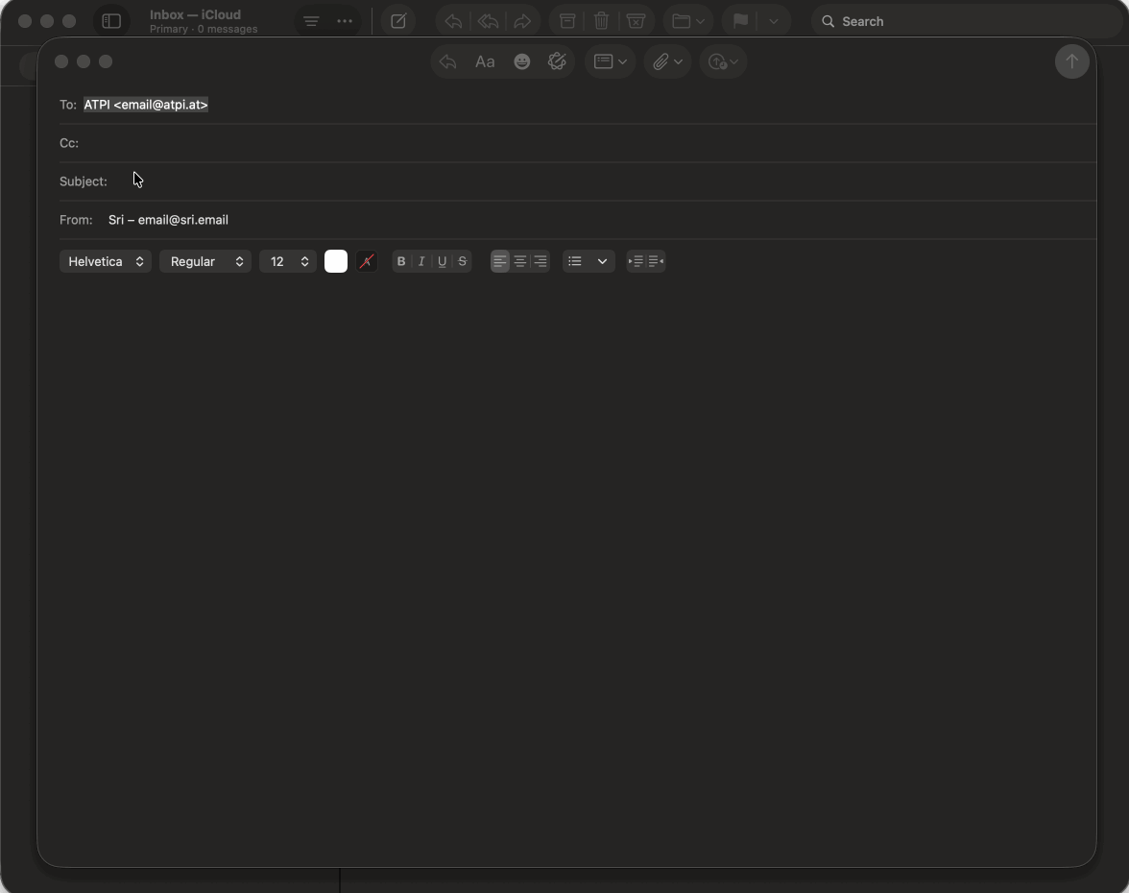
Task: Archive the message via the archive icon
Action: coord(566,21)
